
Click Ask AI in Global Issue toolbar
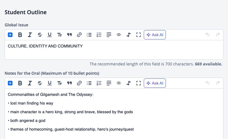155,35
